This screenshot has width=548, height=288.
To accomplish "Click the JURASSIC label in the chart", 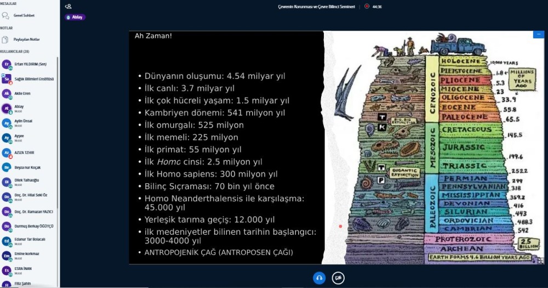I will (464, 148).
